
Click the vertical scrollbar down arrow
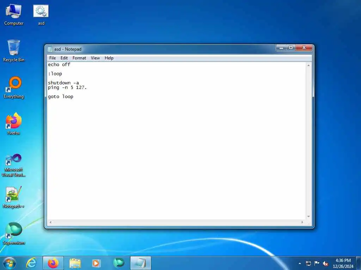point(308,217)
